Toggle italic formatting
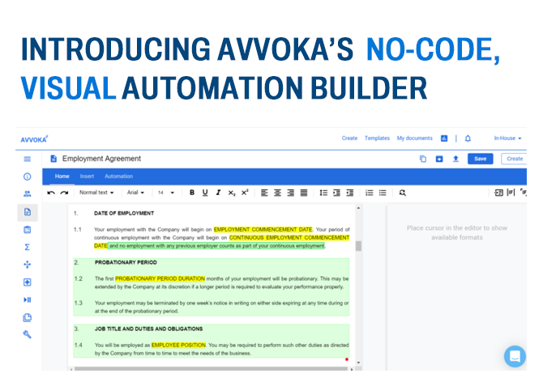The image size is (543, 386). 218,193
